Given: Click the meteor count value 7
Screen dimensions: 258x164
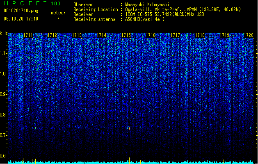Looking at the screenshot, I should (58, 19).
